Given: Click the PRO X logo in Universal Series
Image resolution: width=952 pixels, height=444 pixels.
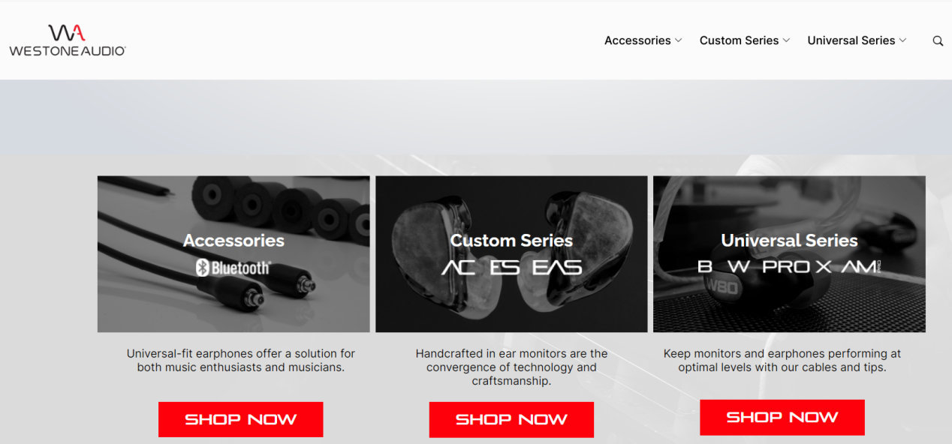Looking at the screenshot, I should coord(797,266).
